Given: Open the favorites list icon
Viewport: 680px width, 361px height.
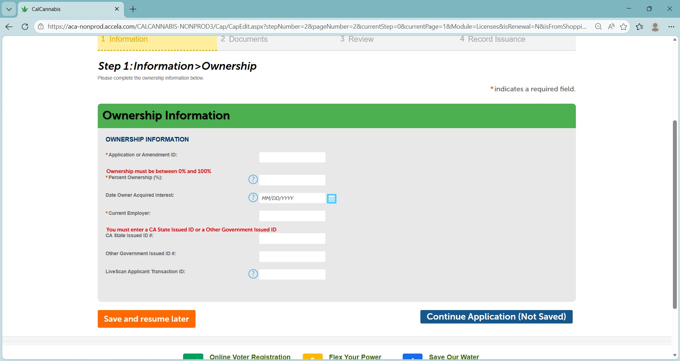Looking at the screenshot, I should (x=640, y=27).
